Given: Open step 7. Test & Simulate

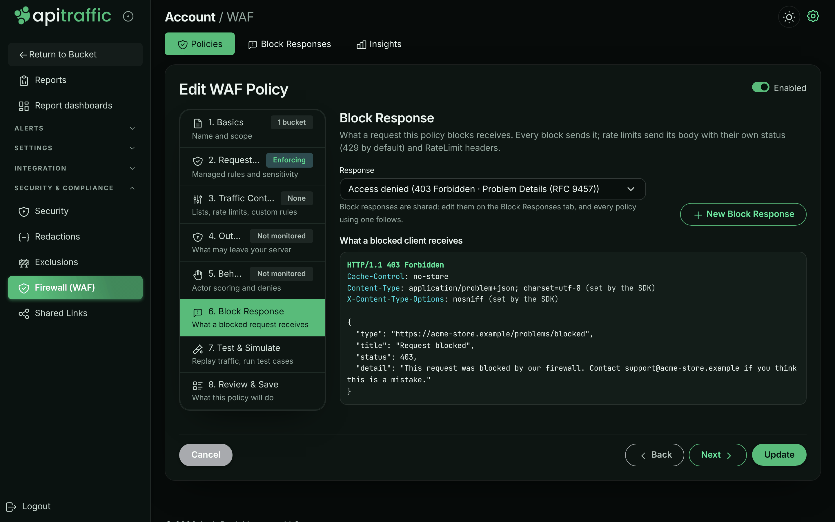Looking at the screenshot, I should [252, 354].
